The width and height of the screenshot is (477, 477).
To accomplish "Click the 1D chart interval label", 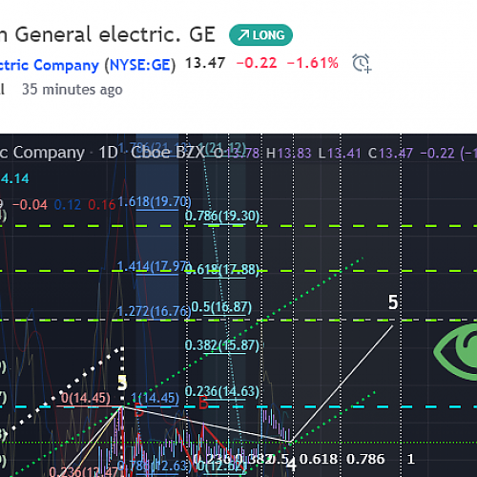I will coord(108,153).
